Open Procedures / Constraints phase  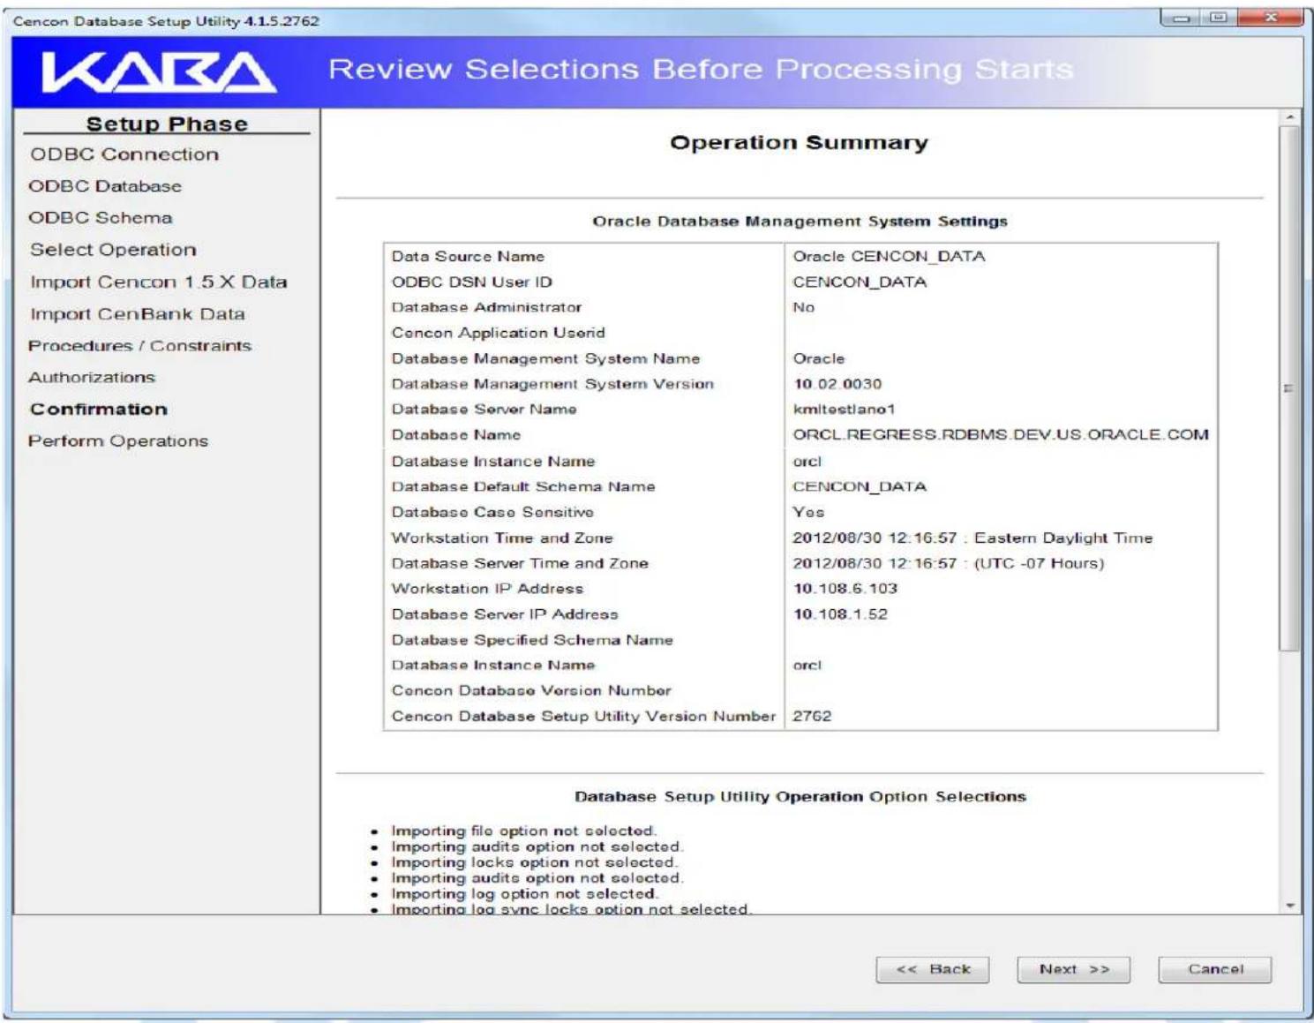(139, 346)
